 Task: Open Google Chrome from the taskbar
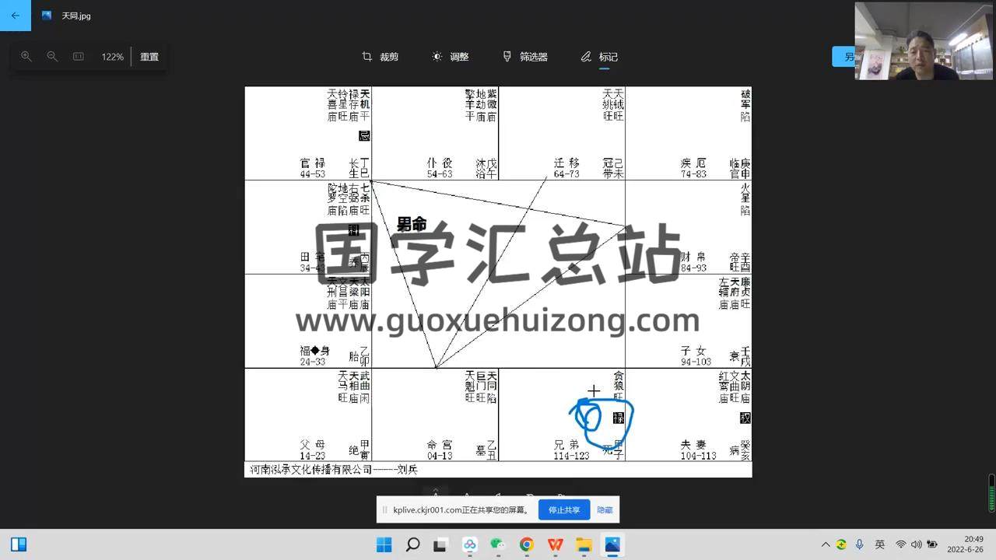click(527, 544)
